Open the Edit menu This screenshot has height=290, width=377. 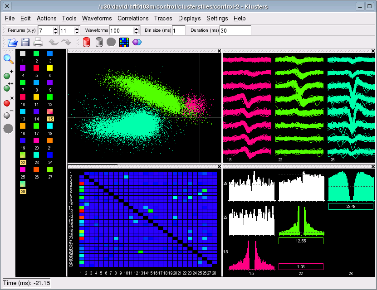(x=25, y=19)
